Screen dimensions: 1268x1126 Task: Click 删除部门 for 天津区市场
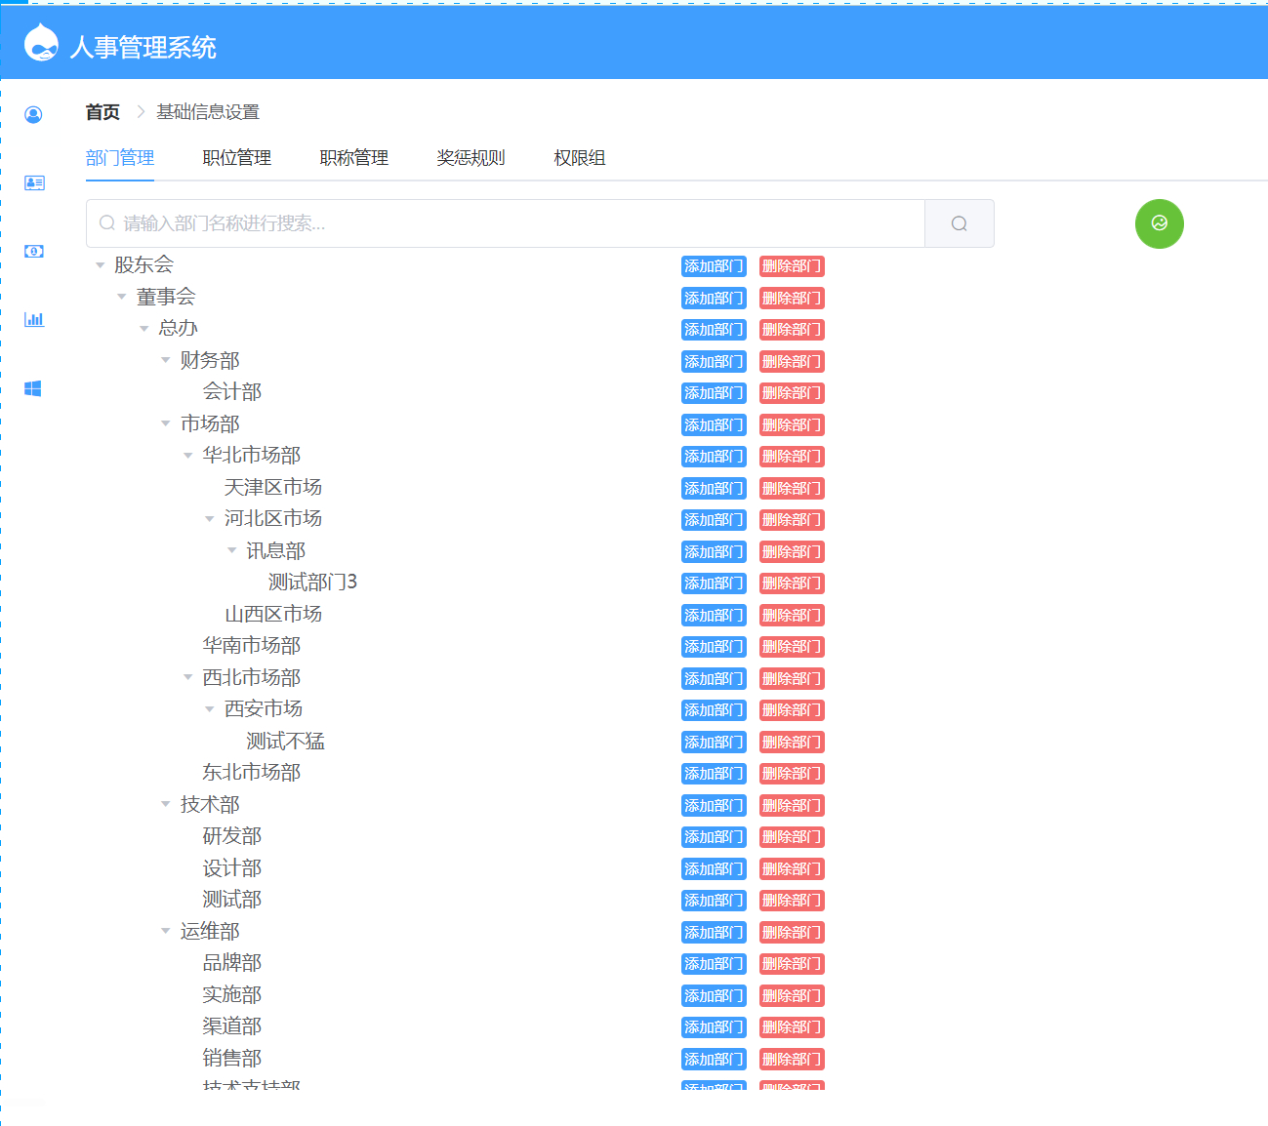(792, 488)
